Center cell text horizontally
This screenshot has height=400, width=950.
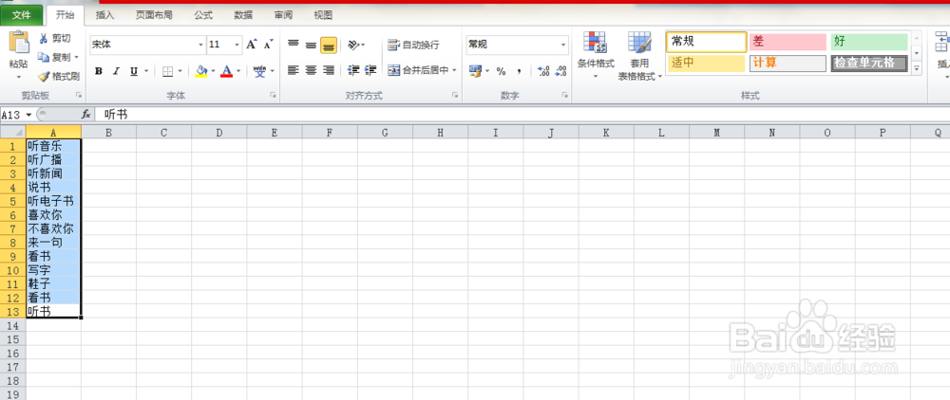[x=311, y=70]
